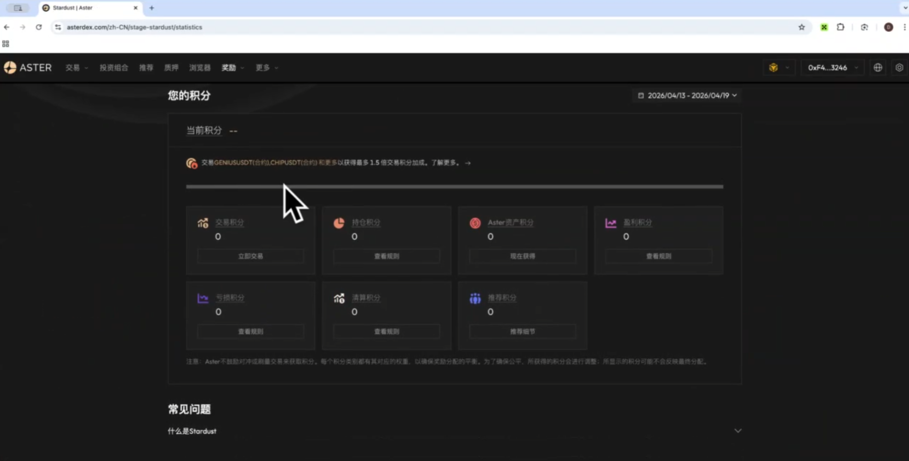Click 了解更多 link in the banner
Screen dimensions: 909x461
(x=444, y=162)
